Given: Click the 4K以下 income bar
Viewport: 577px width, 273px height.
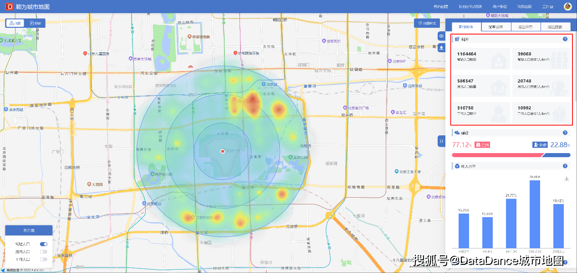Looking at the screenshot, I should point(464,230).
